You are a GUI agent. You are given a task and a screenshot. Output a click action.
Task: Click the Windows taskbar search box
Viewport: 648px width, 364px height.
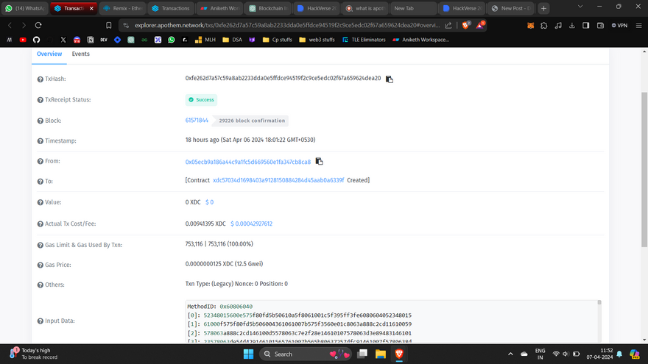tap(295, 354)
